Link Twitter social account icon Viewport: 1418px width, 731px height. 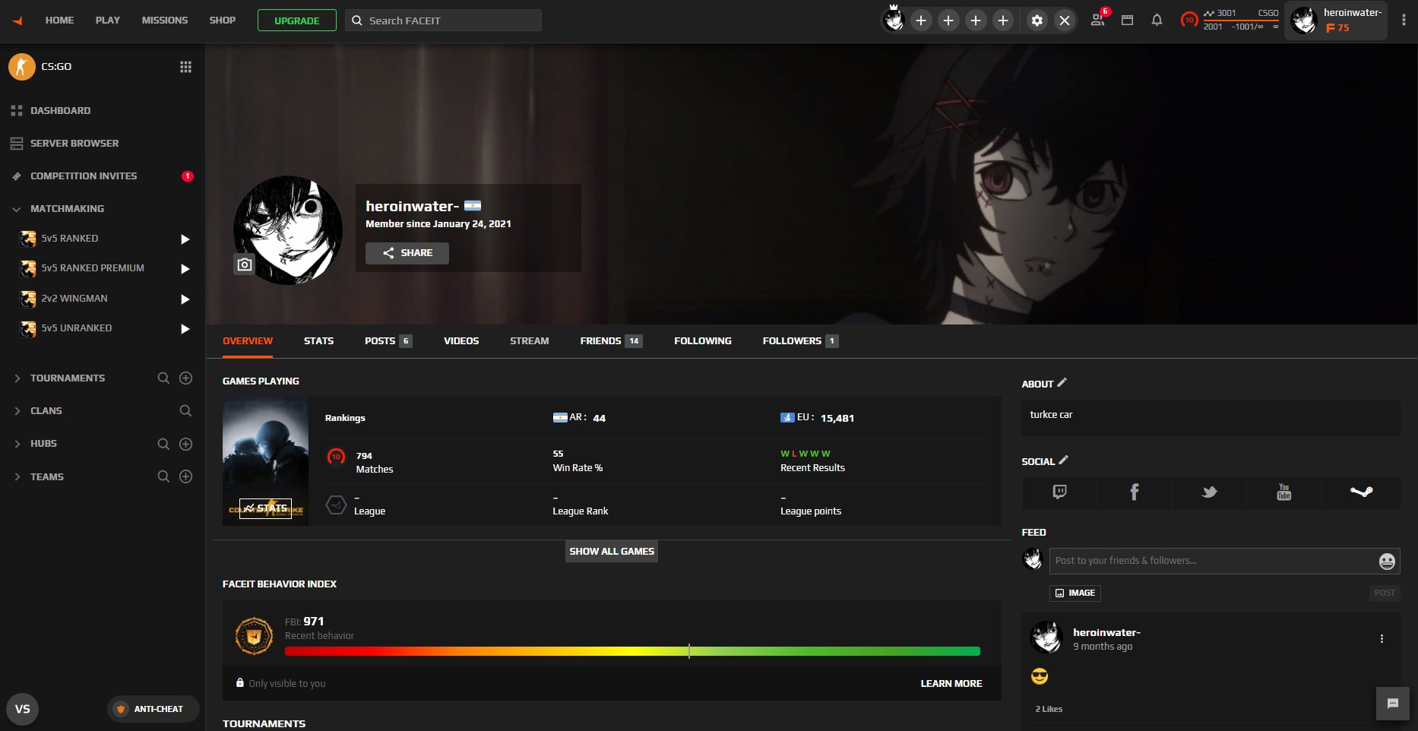1209,492
